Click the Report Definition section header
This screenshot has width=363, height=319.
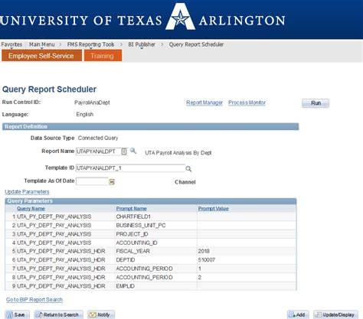[150, 126]
